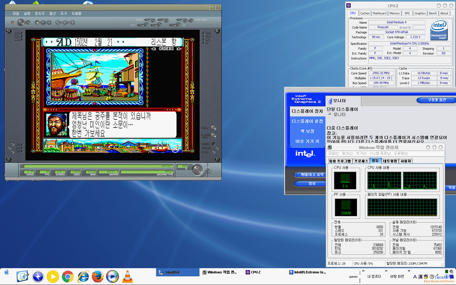456x285 pixels.
Task: Click the VIDEO toggle button in blueMSX
Action: (x=213, y=152)
